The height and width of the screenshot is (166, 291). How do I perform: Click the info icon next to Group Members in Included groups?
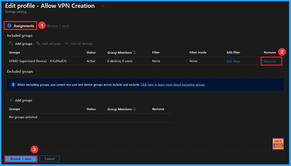click(134, 53)
